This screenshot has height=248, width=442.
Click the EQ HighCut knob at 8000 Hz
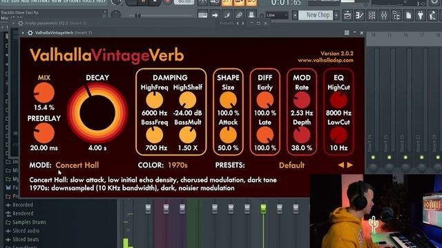338,100
